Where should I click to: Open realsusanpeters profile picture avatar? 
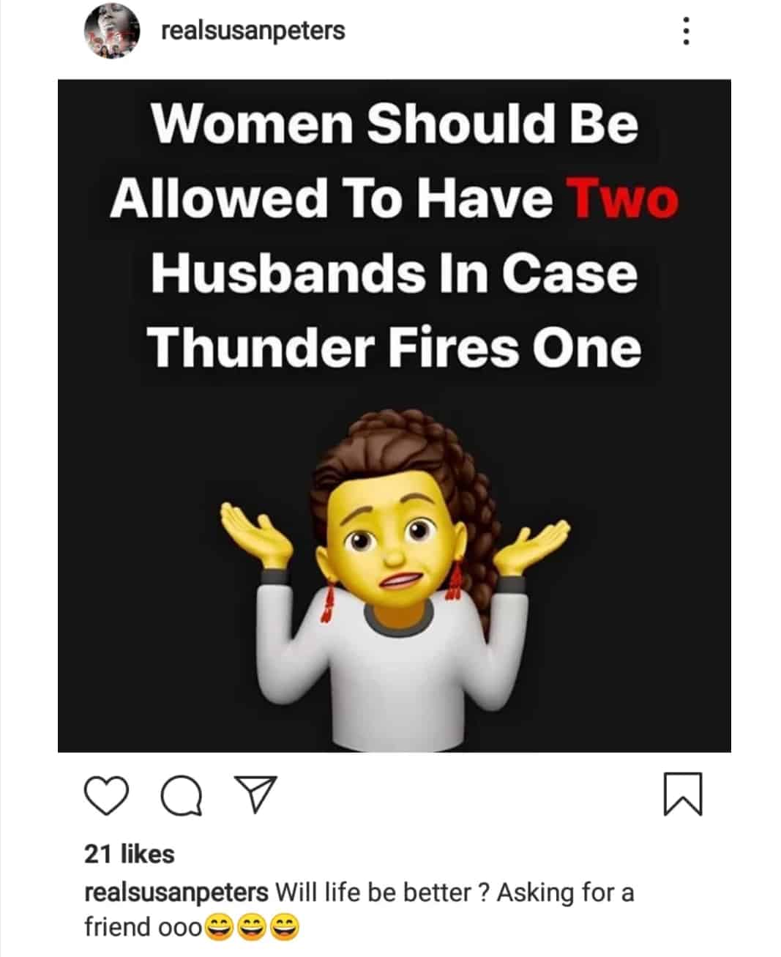112,31
